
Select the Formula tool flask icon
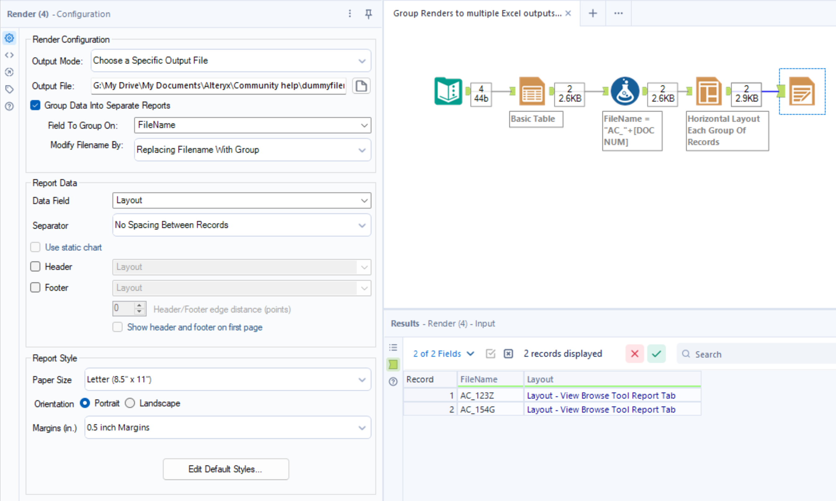[x=625, y=91]
